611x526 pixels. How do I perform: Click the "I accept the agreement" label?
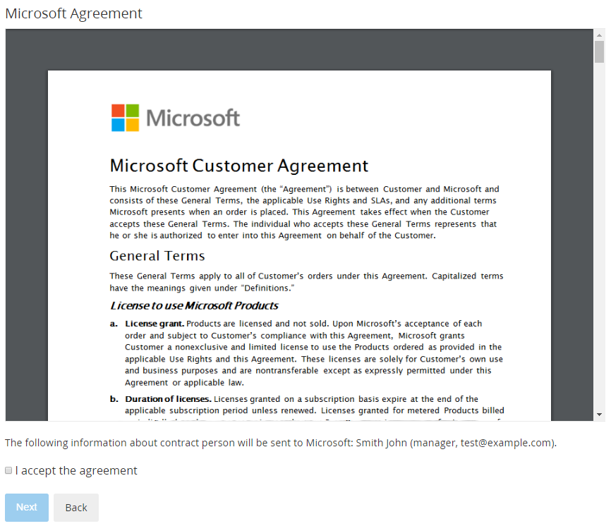point(76,470)
